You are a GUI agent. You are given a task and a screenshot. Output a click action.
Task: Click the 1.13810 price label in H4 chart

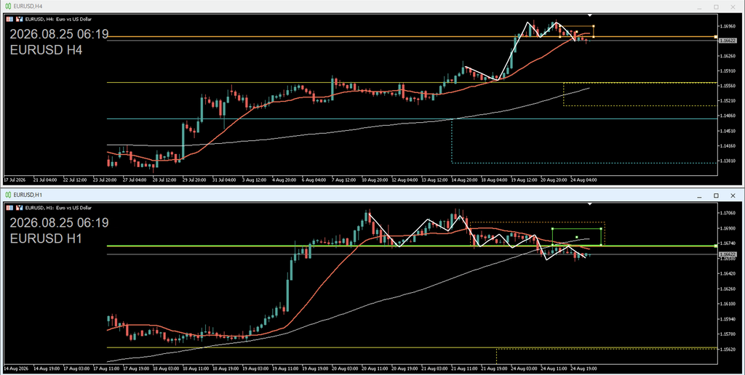click(x=728, y=161)
